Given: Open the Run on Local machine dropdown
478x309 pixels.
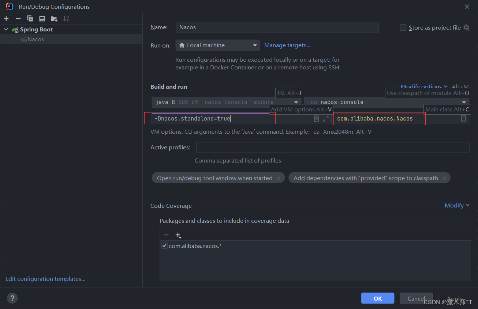Looking at the screenshot, I should point(218,45).
